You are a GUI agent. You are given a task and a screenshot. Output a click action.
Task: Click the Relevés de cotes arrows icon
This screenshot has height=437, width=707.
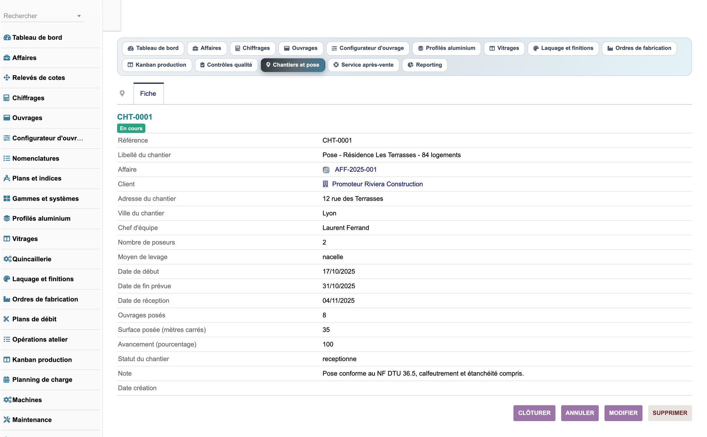pos(7,77)
